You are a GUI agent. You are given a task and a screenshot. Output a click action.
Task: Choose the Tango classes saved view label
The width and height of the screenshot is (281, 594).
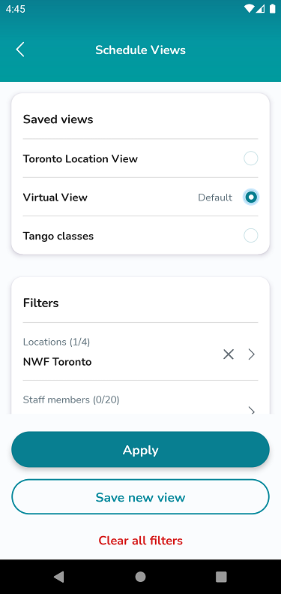point(58,236)
